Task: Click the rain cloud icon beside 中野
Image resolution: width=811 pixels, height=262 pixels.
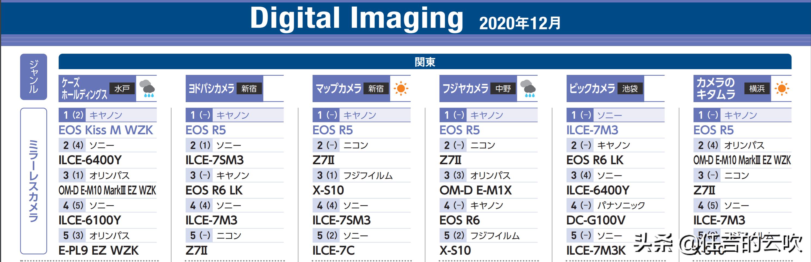Action: (x=528, y=89)
